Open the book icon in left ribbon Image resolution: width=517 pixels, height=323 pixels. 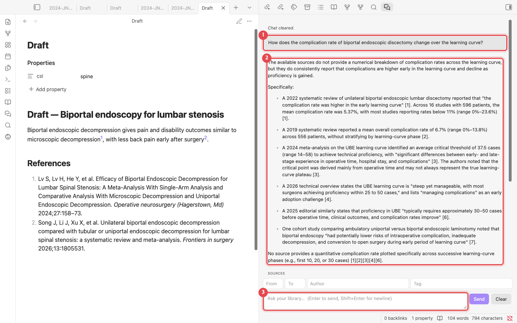(x=8, y=102)
